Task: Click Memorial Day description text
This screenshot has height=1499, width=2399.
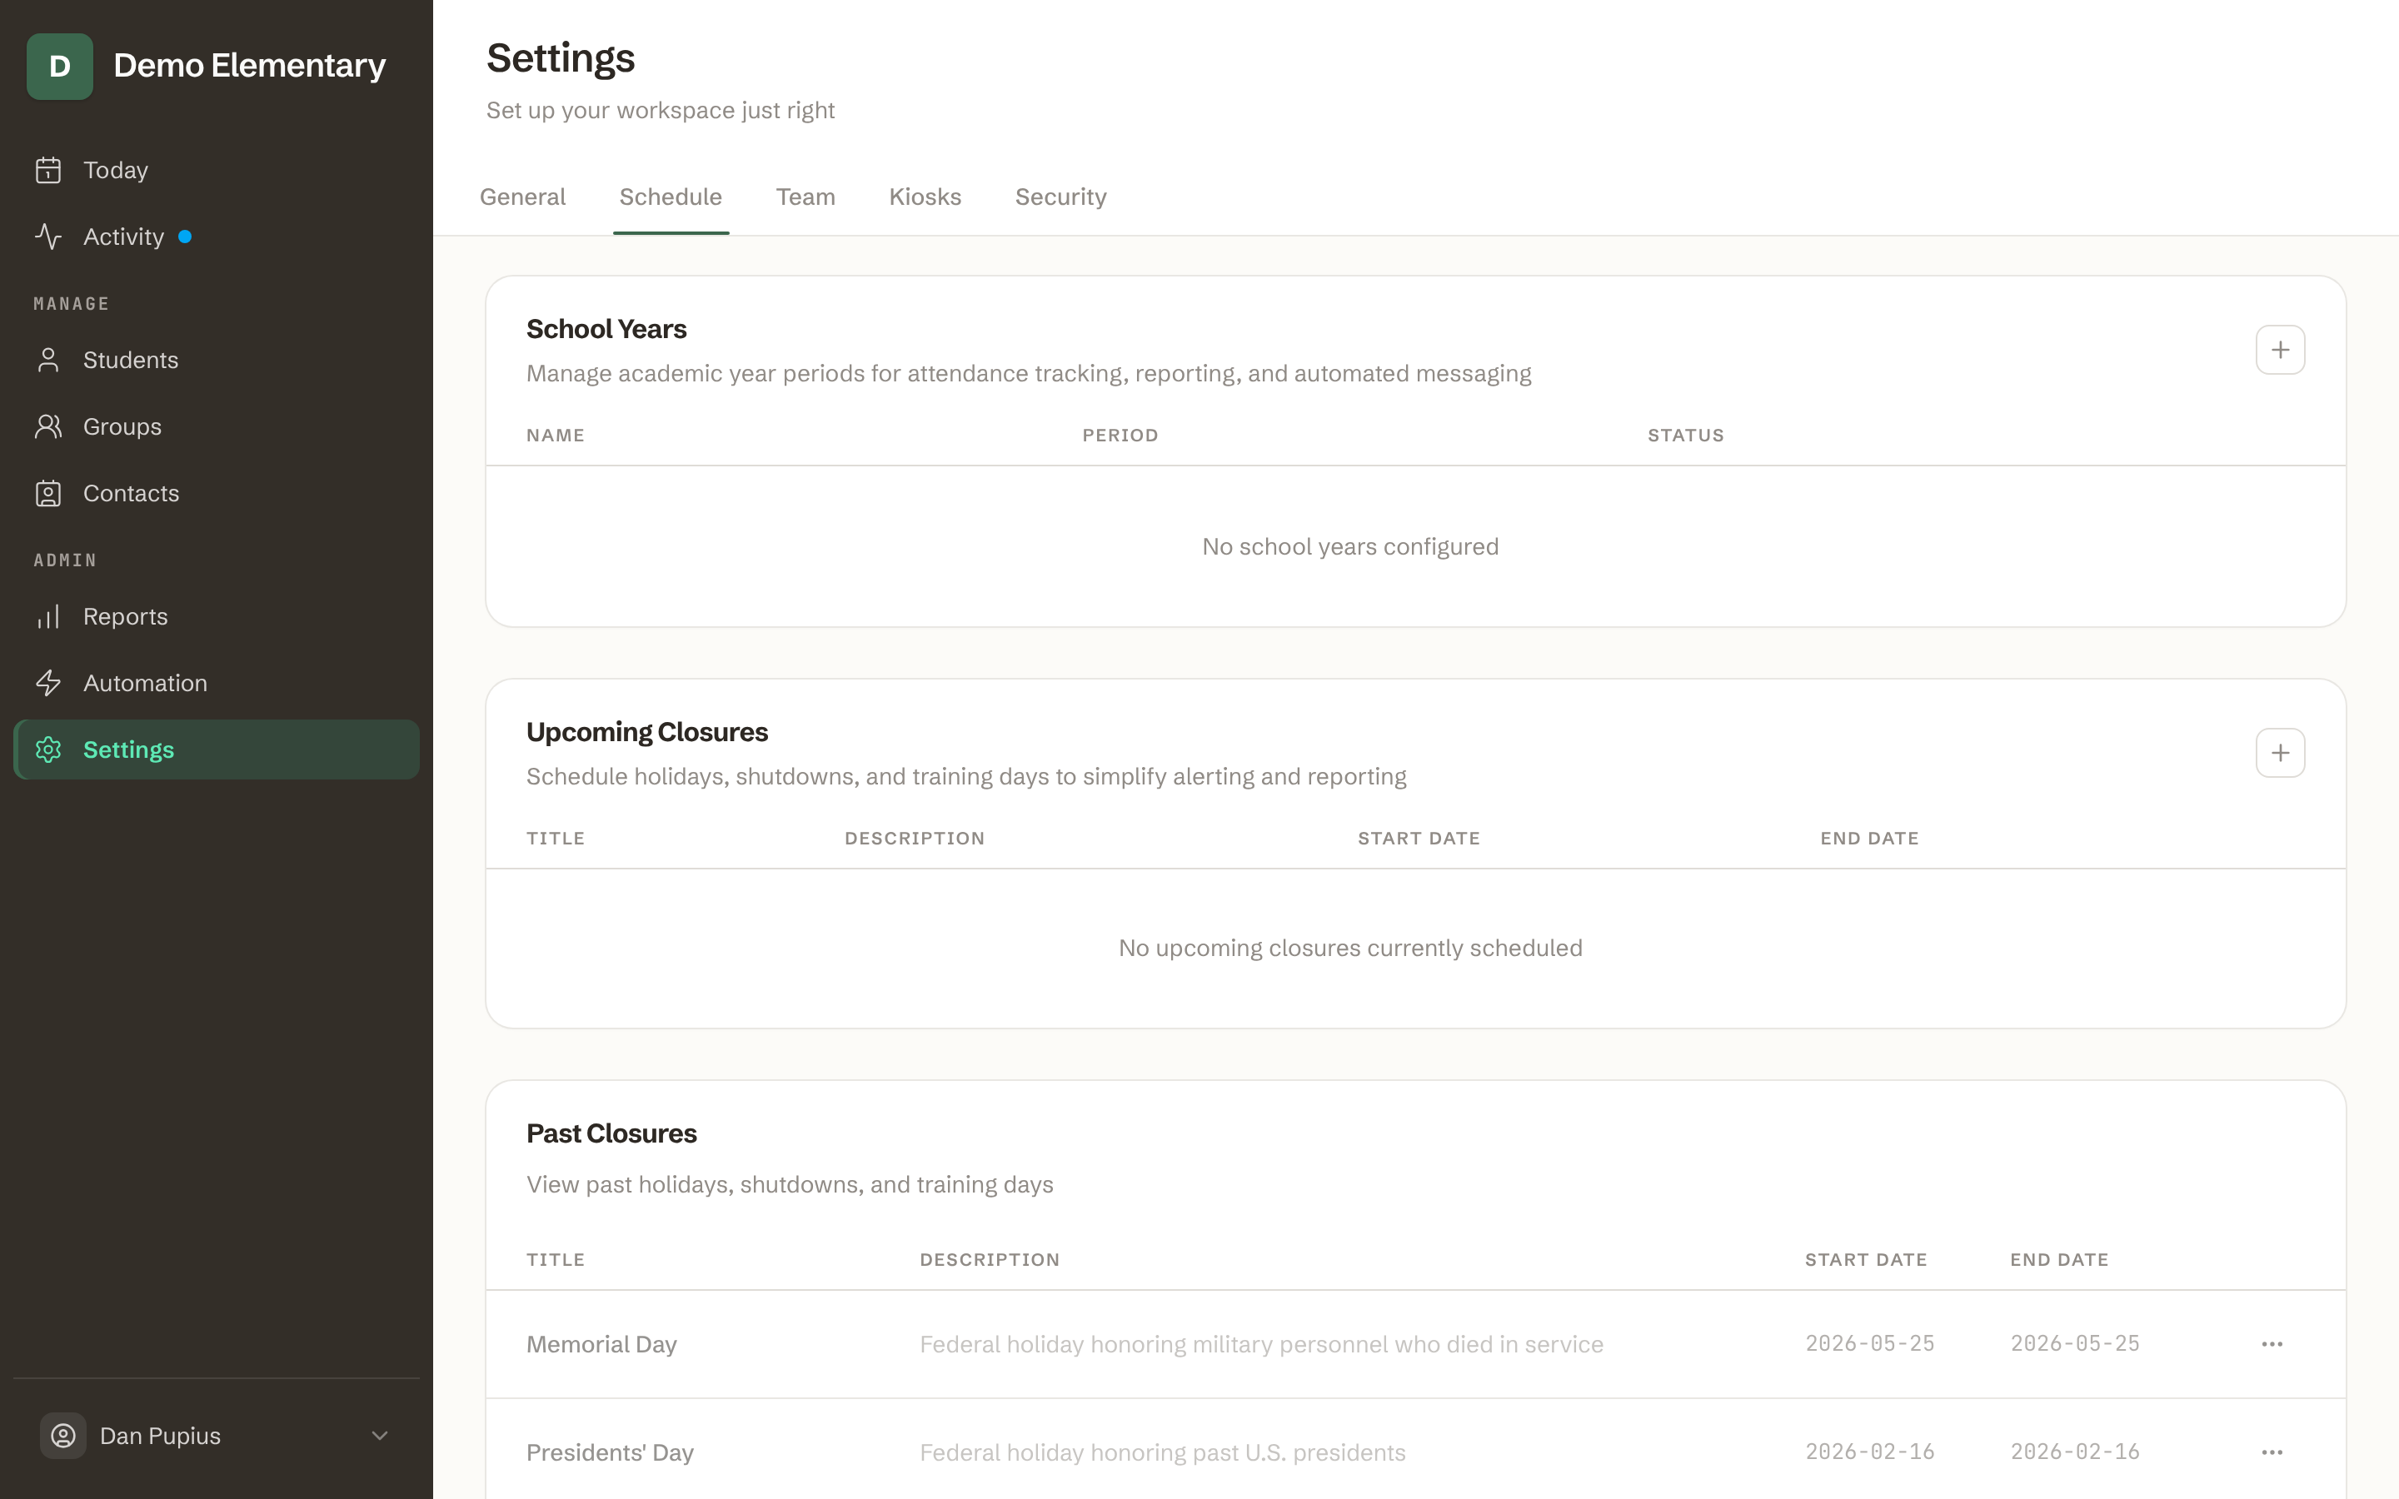Action: pyautogui.click(x=1261, y=1344)
